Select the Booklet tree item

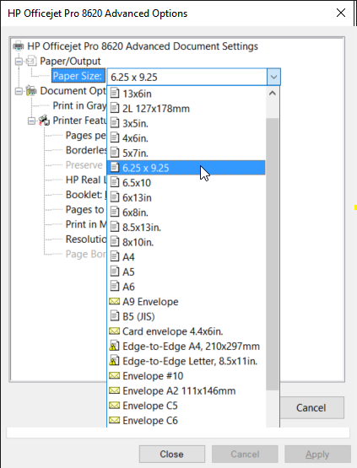[86, 195]
